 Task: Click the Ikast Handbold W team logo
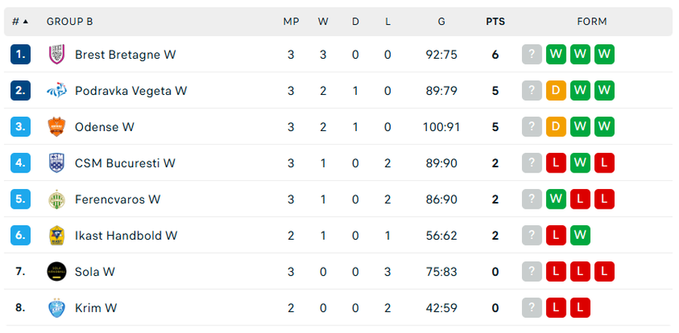tap(57, 235)
